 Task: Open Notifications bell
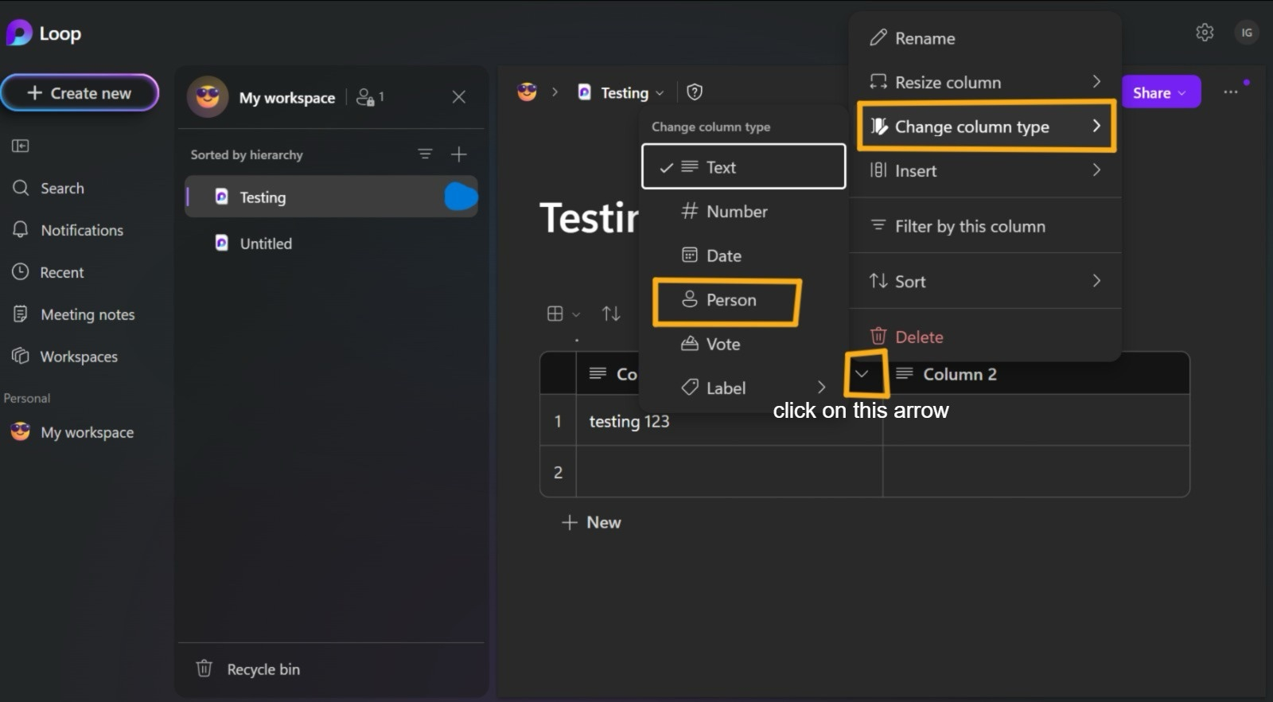[x=68, y=231]
